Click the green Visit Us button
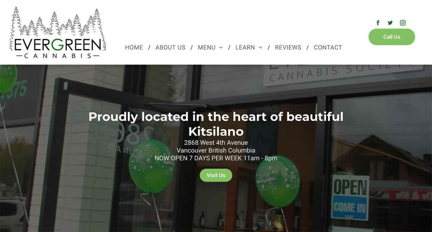Viewport: 432px width, 232px height. pyautogui.click(x=216, y=175)
